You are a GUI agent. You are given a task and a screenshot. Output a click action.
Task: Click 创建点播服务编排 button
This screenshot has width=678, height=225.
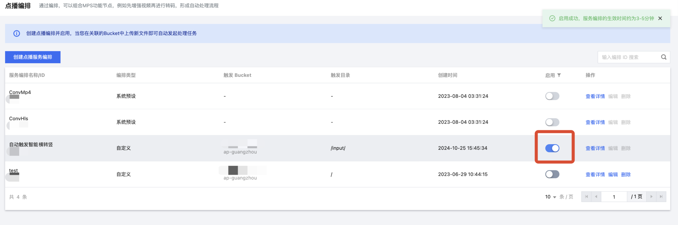coord(33,57)
